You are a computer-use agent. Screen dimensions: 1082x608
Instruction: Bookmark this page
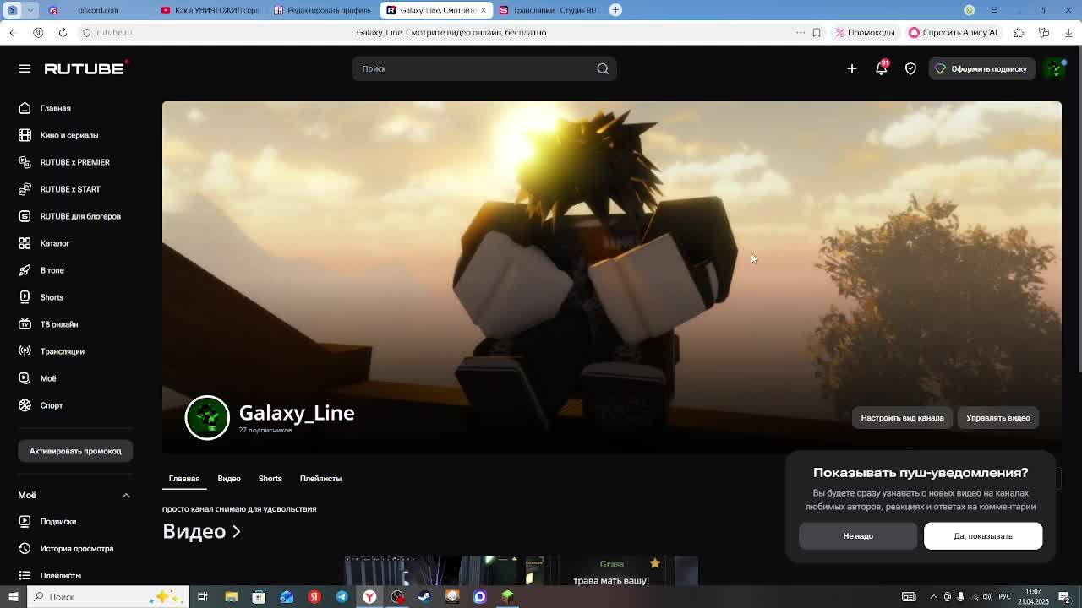(x=817, y=32)
